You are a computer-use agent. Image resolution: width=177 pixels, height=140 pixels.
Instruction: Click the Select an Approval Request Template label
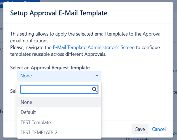pos(50,68)
